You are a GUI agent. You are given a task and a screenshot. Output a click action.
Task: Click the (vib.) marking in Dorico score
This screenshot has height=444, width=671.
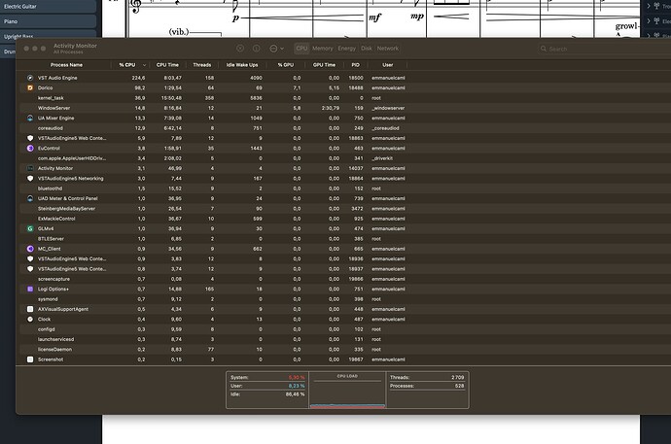coord(179,32)
